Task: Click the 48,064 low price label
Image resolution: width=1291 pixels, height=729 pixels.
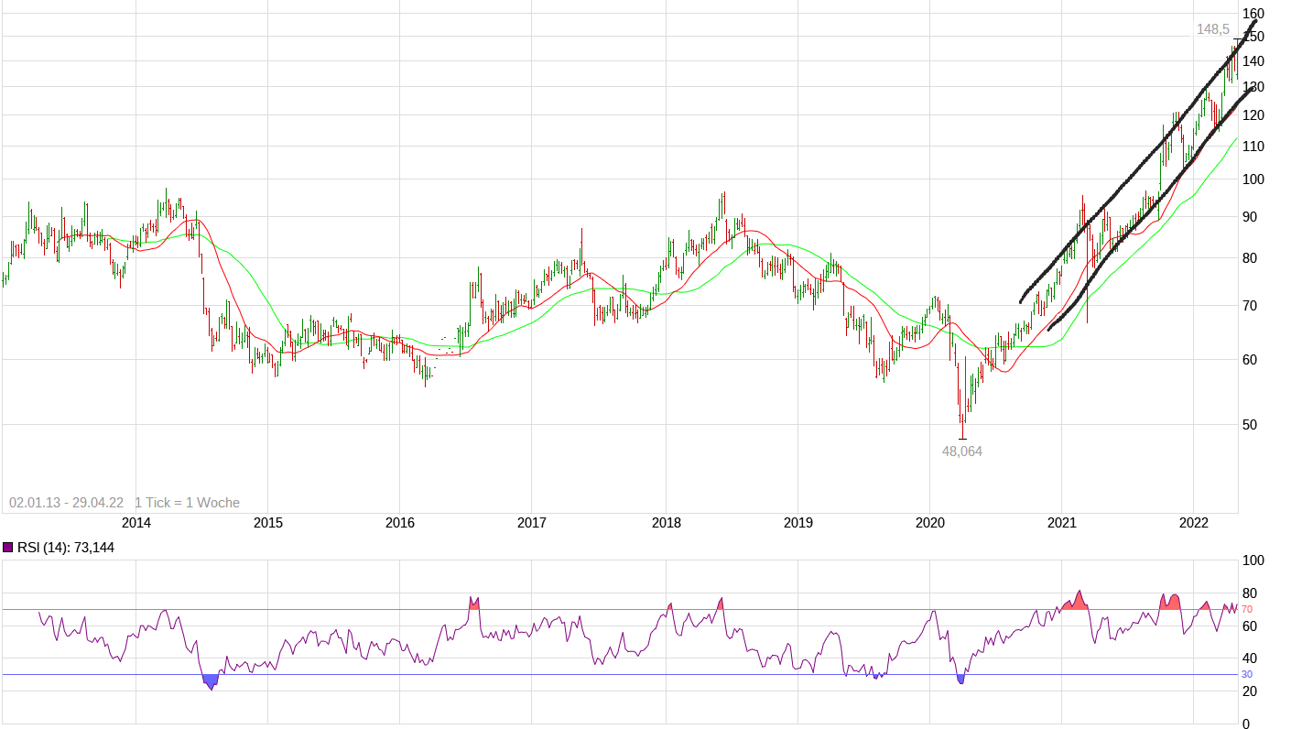Action: (961, 451)
